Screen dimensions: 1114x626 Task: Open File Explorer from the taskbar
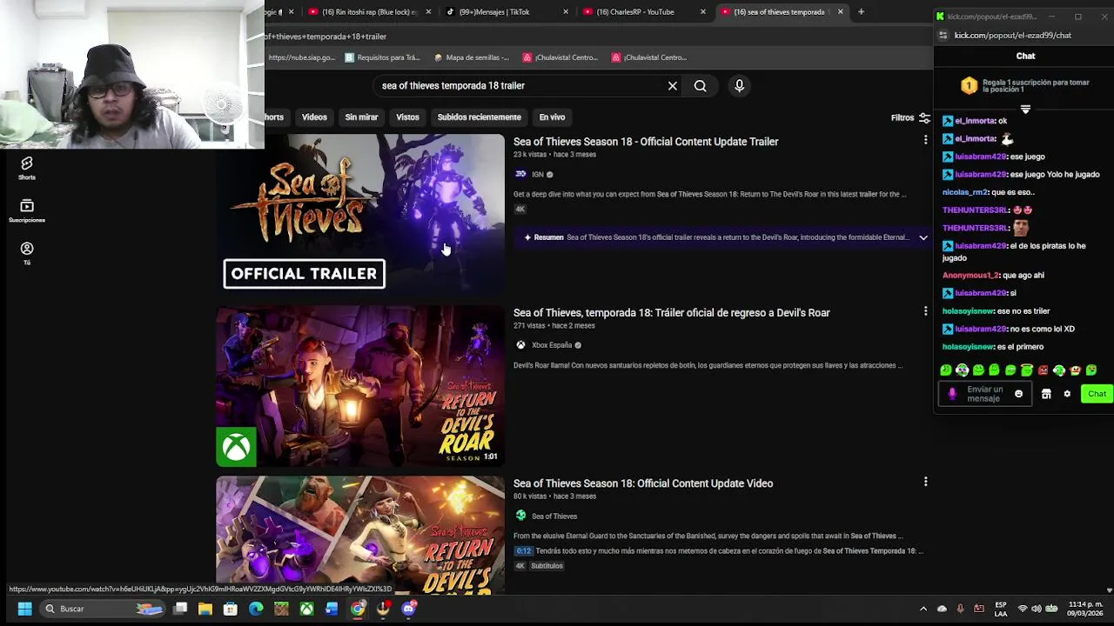(x=205, y=609)
